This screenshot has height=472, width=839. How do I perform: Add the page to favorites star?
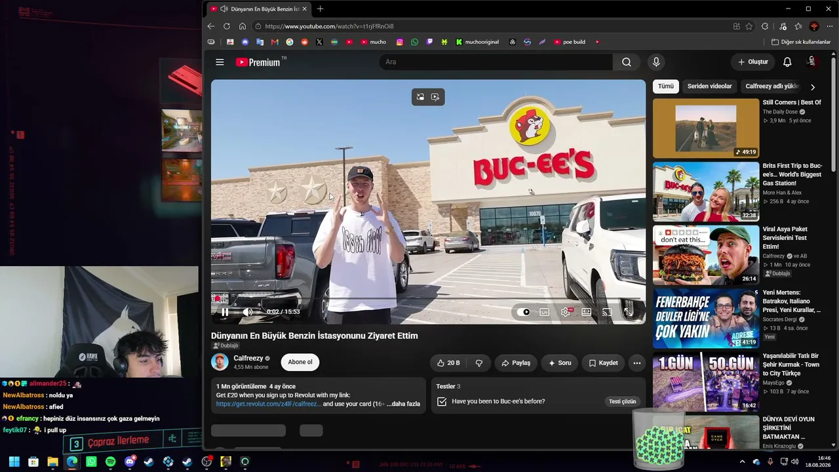(x=749, y=26)
